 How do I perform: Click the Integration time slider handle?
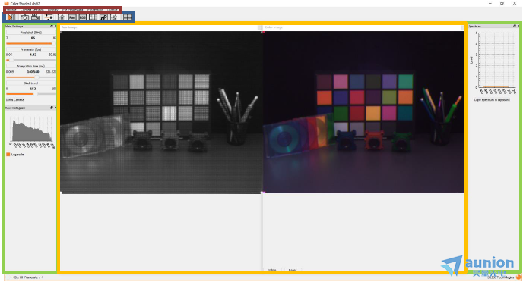pos(37,77)
